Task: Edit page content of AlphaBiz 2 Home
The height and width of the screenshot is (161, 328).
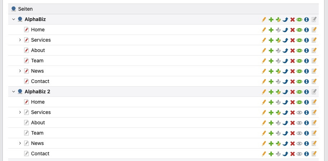Action: (x=314, y=102)
